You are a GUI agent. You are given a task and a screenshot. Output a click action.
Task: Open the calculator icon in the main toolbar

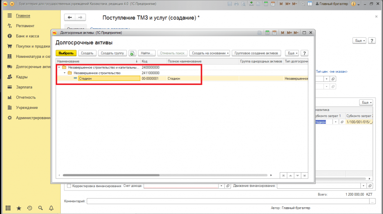tap(266, 4)
